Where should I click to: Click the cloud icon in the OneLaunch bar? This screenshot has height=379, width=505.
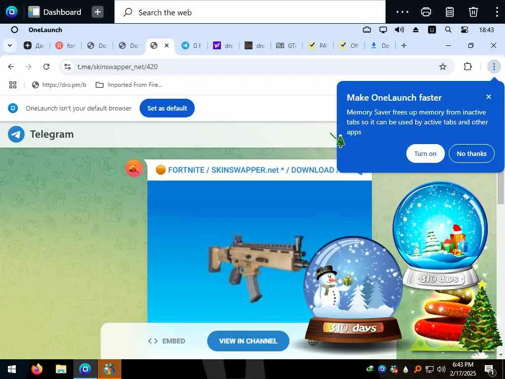coord(367,30)
